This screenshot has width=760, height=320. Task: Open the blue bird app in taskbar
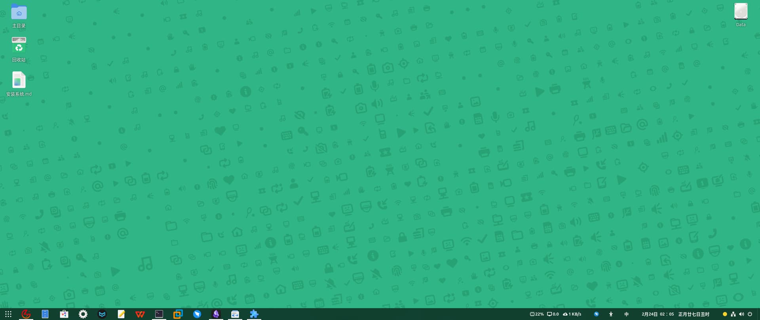[x=197, y=314]
